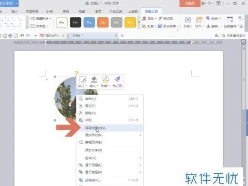
Task: Click Copy icon in context menu
Action: point(81,99)
